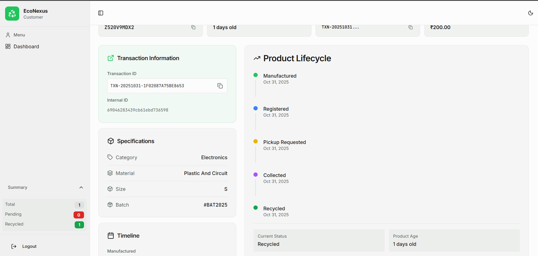Image resolution: width=538 pixels, height=256 pixels.
Task: Toggle the sidebar panel icon
Action: (101, 13)
